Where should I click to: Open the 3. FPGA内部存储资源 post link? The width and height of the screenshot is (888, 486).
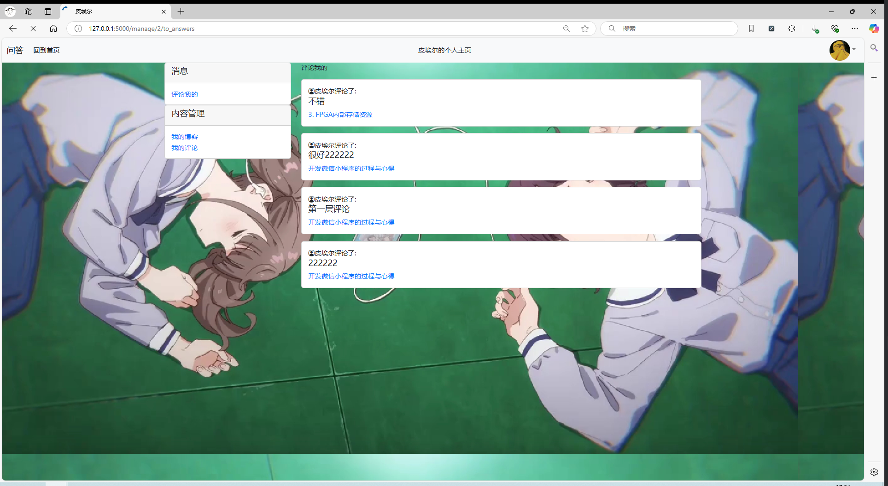(340, 115)
